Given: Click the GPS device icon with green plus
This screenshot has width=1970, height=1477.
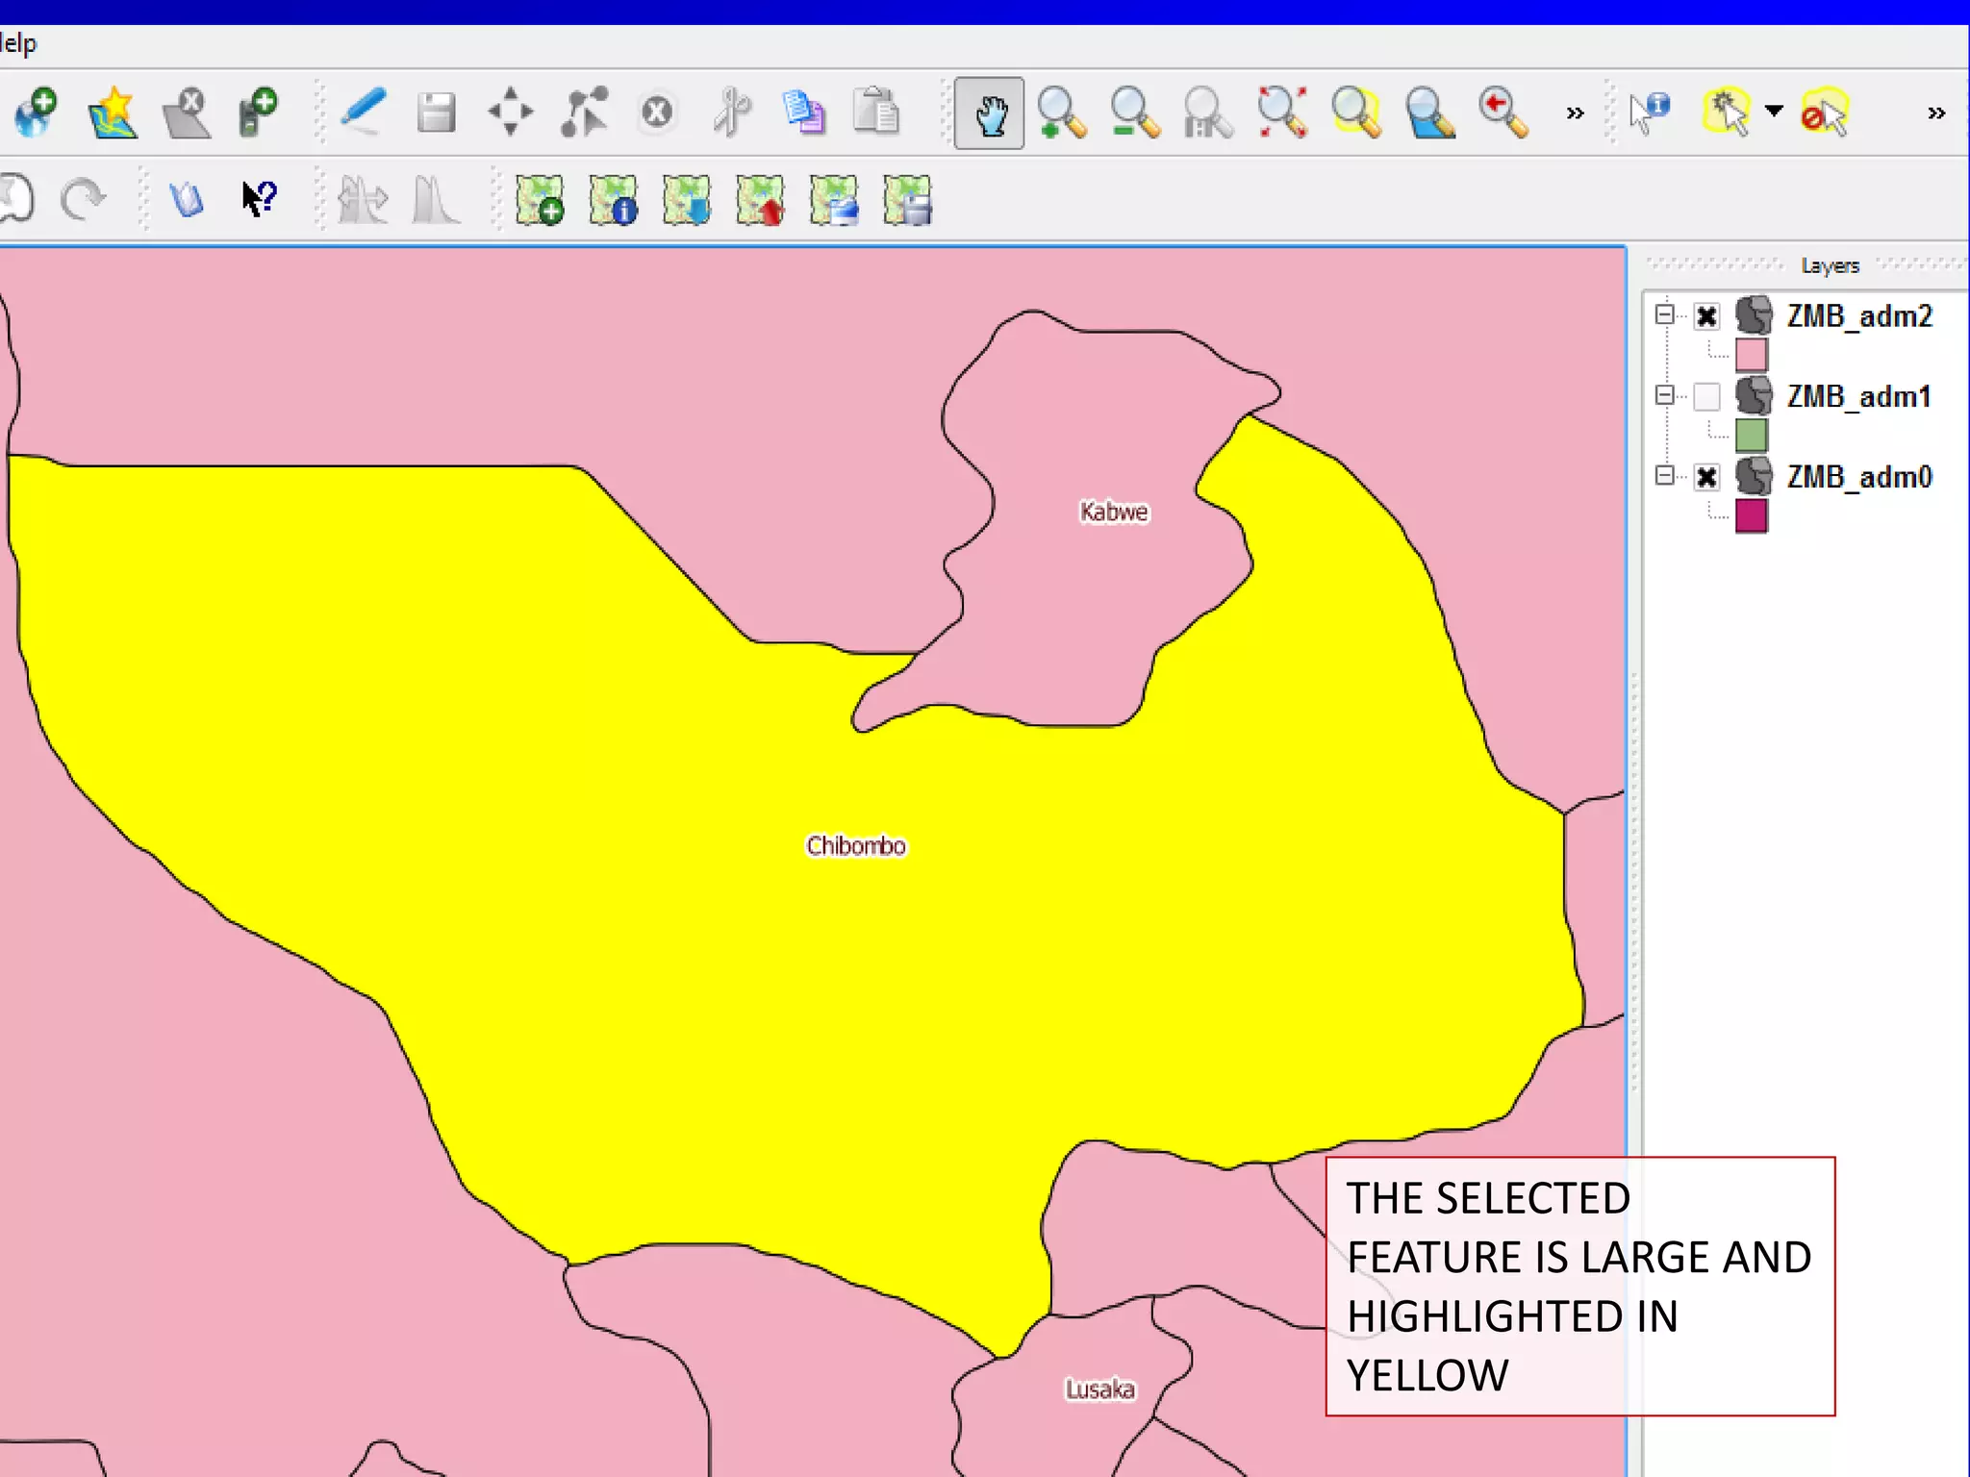Looking at the screenshot, I should 258,113.
